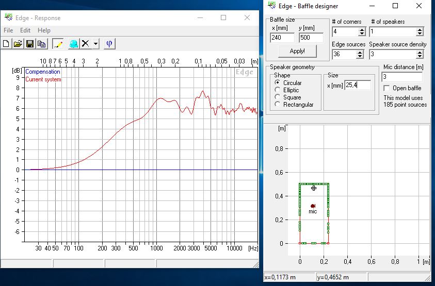This screenshot has height=286, width=435.
Task: Click the 'This model uses 185 point sources' text
Action: (x=405, y=101)
